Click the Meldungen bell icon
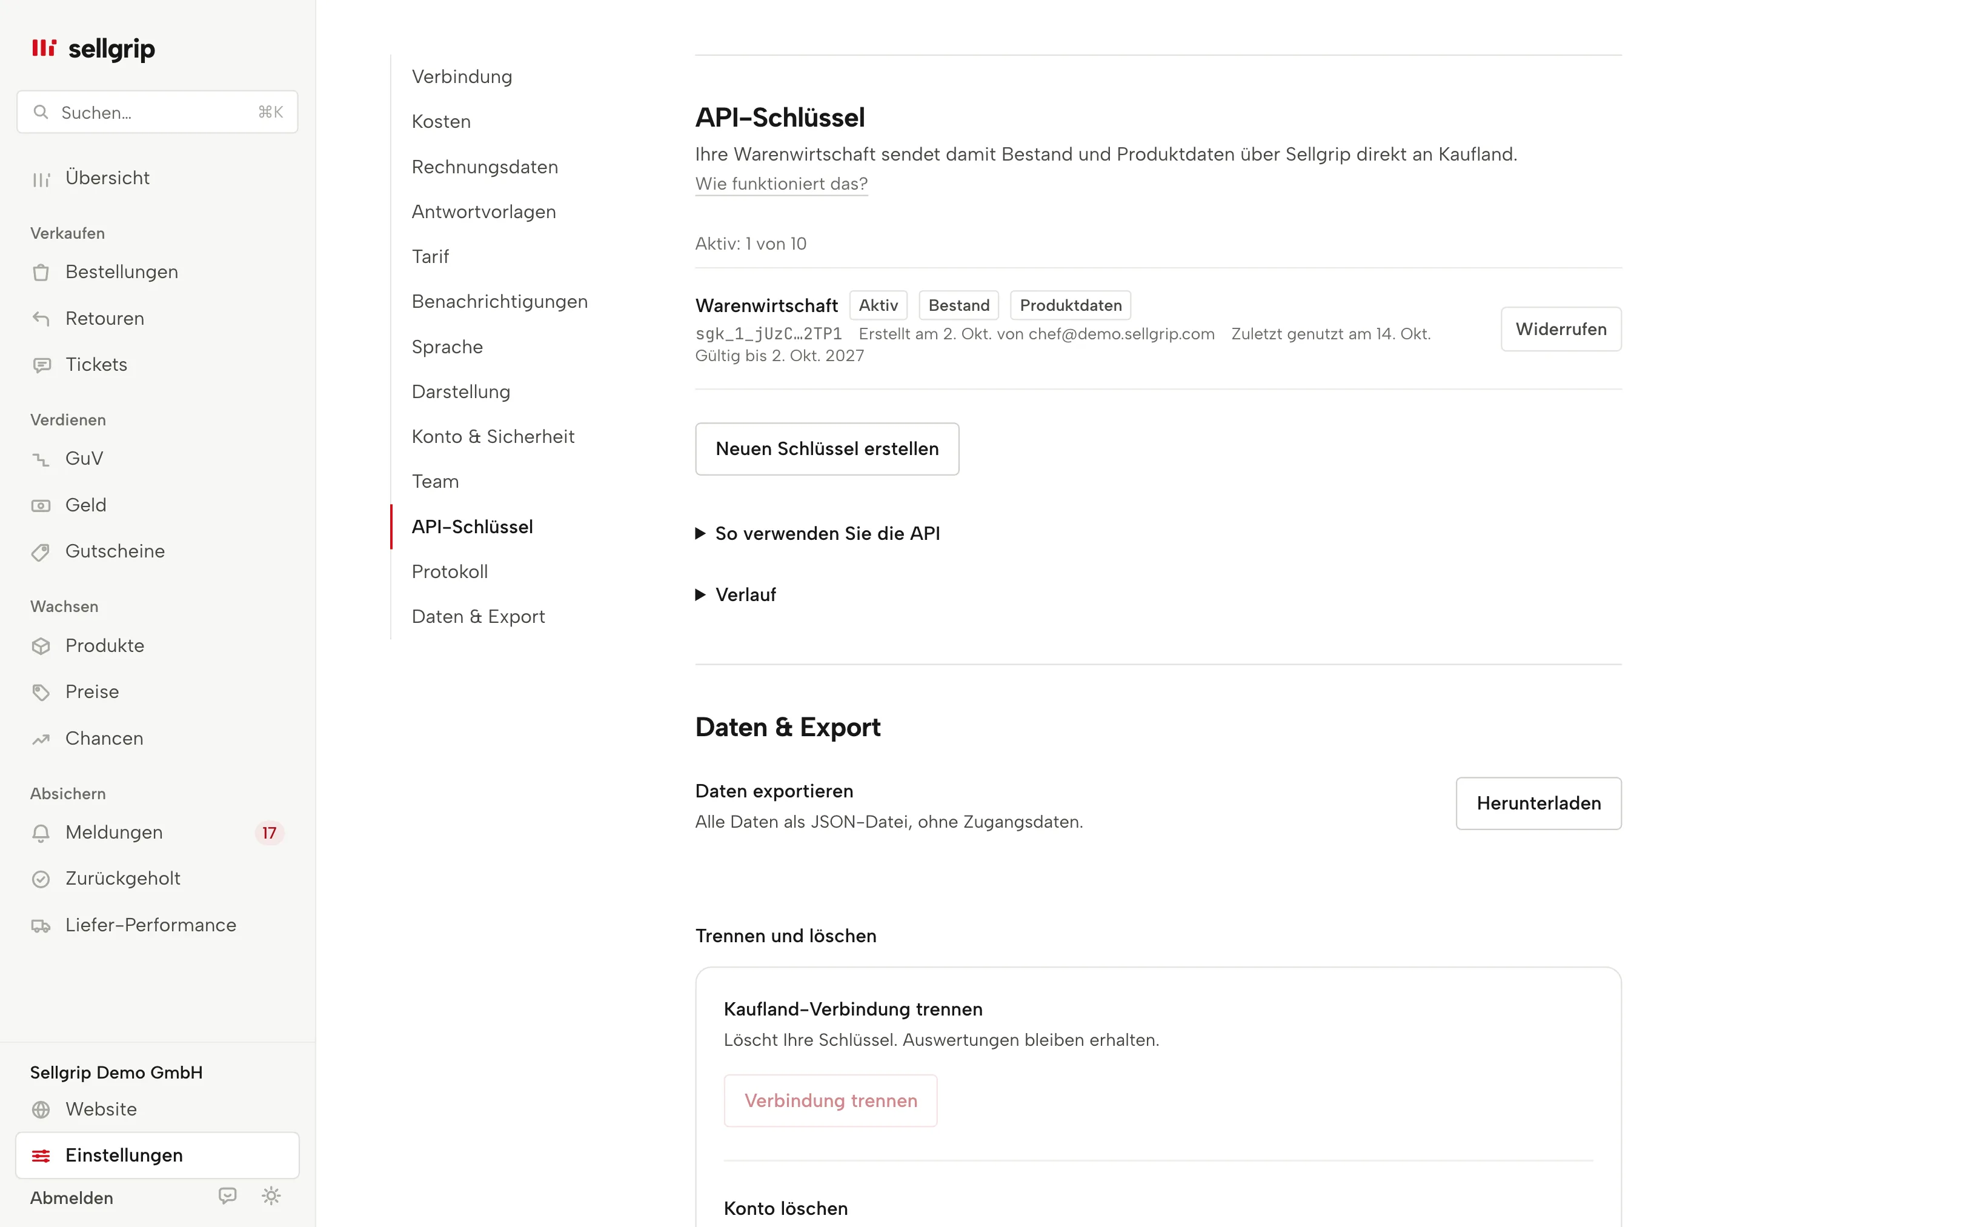The height and width of the screenshot is (1227, 1963). 41,833
